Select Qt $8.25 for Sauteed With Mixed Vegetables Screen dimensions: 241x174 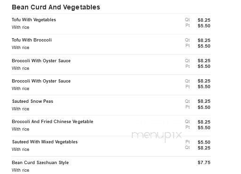click(204, 148)
